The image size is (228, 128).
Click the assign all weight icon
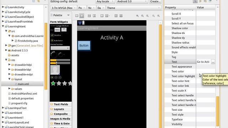click(121, 16)
